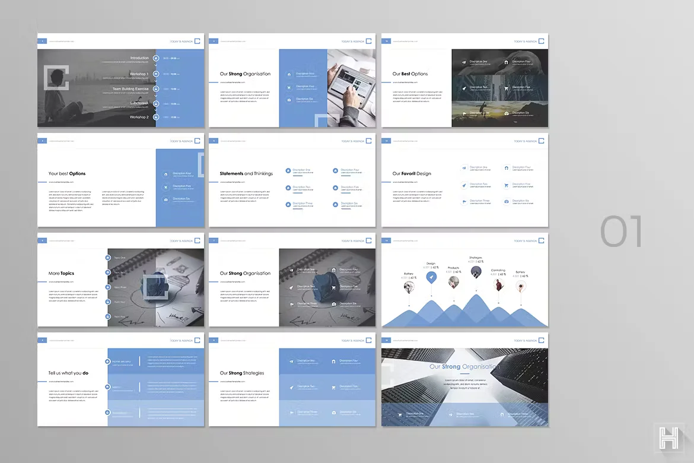
Task: Select the slide number badge on Our Best Options
Action: tap(386, 41)
